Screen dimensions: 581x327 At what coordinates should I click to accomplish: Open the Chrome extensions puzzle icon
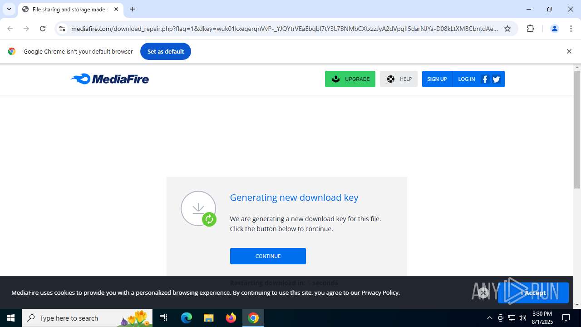click(531, 29)
